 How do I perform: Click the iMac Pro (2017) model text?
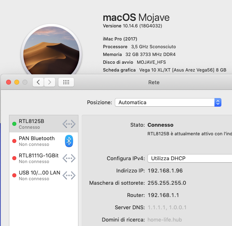[120, 39]
